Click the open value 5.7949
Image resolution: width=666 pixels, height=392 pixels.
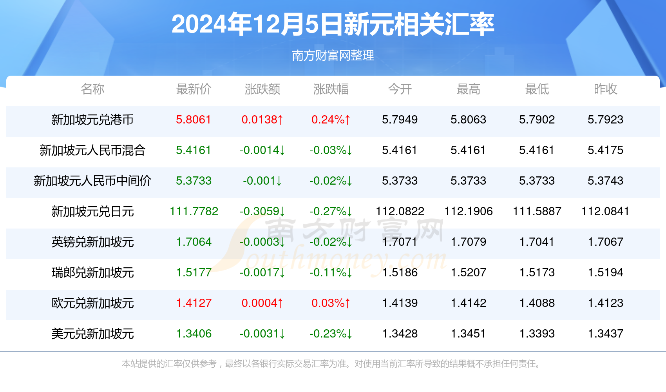[x=400, y=120]
